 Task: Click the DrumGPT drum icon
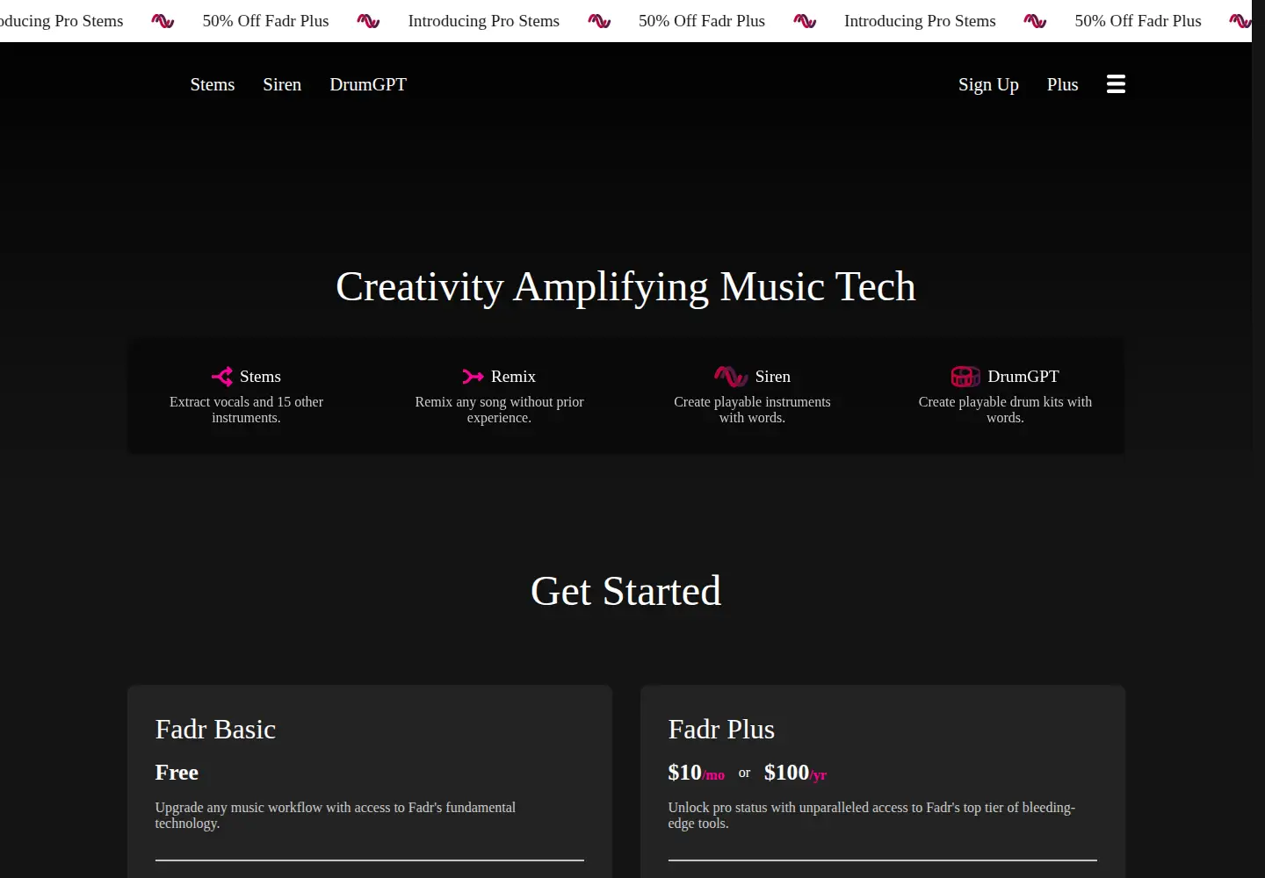tap(965, 377)
